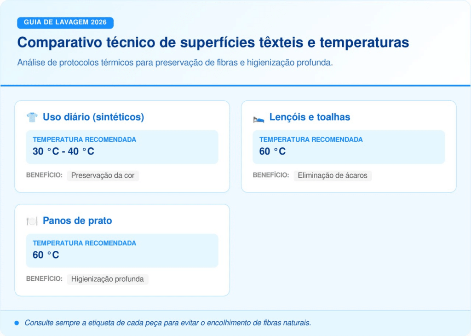Select the Eliminação de ácaros tag
Screen dimensions: 471x336
[333, 175]
